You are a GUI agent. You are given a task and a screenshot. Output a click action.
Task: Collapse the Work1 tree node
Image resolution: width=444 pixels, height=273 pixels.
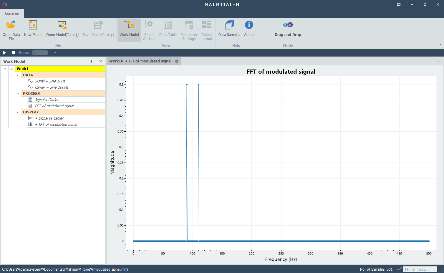tap(11, 69)
